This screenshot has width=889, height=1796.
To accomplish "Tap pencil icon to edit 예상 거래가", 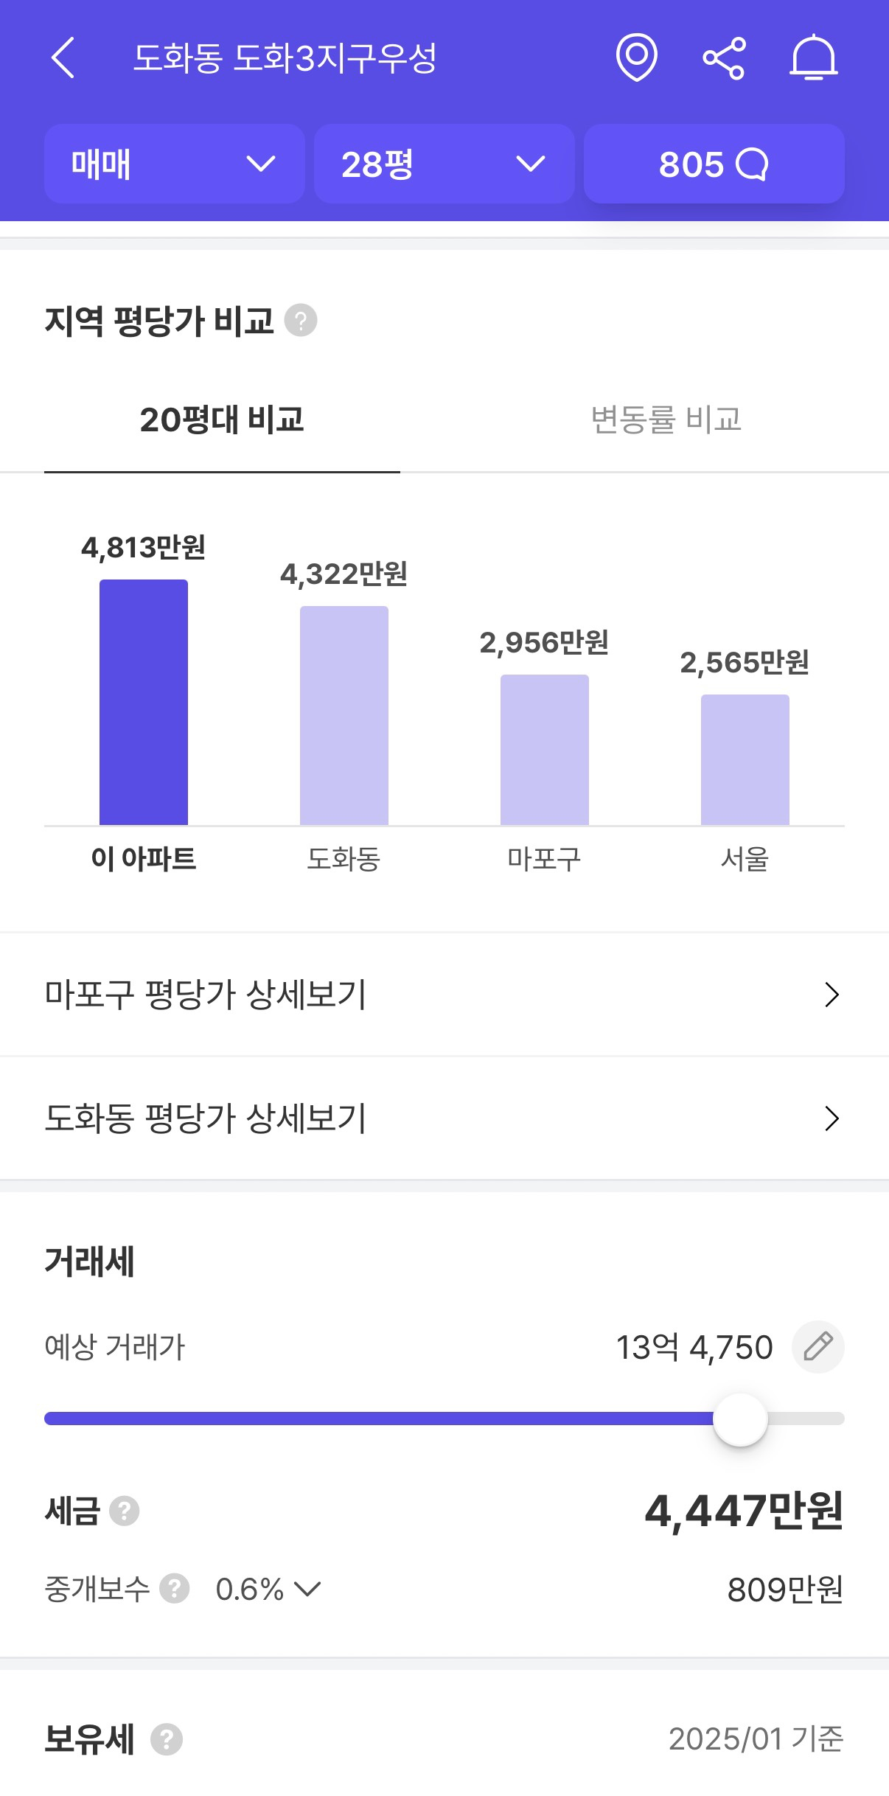I will (x=817, y=1347).
